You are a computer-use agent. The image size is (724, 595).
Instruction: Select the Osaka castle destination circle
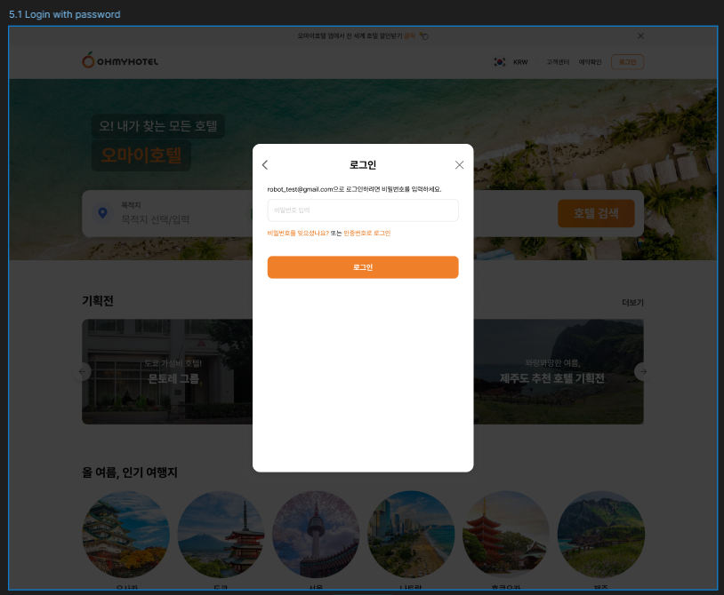(125, 535)
